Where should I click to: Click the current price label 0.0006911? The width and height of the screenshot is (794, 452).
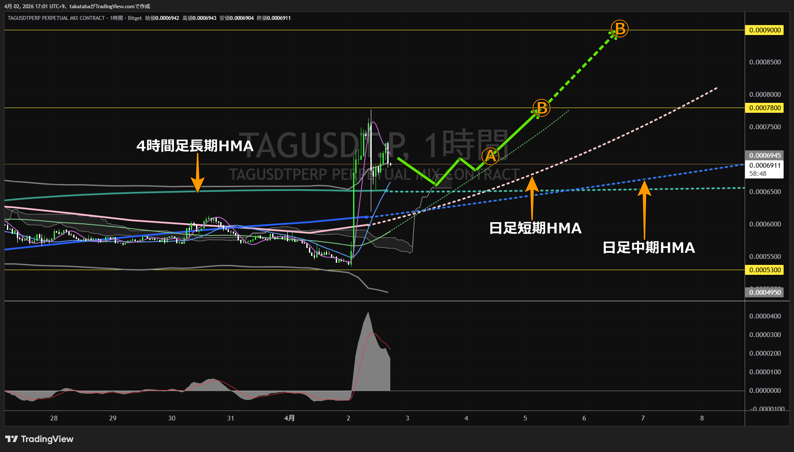click(765, 166)
